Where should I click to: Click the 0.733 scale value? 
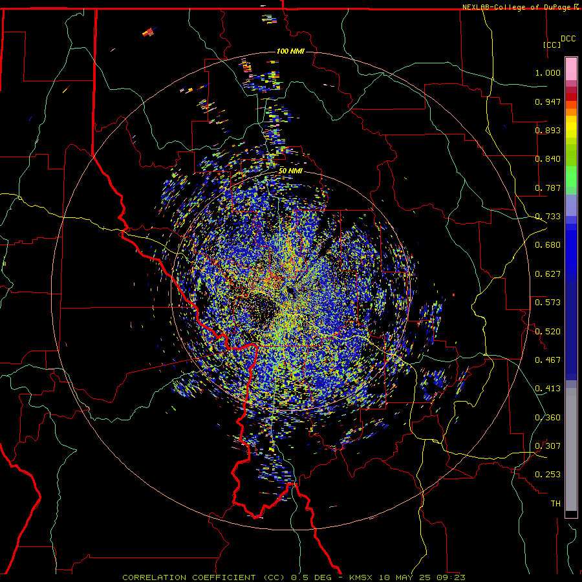coord(548,217)
